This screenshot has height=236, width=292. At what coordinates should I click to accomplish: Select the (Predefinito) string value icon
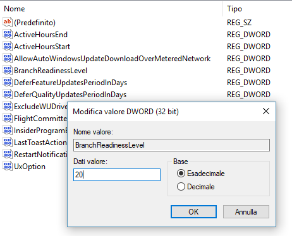tap(8, 22)
